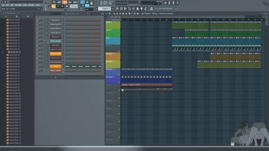The width and height of the screenshot is (269, 151).
Task: Select the orange Kloug channel button
Action: click(x=55, y=66)
